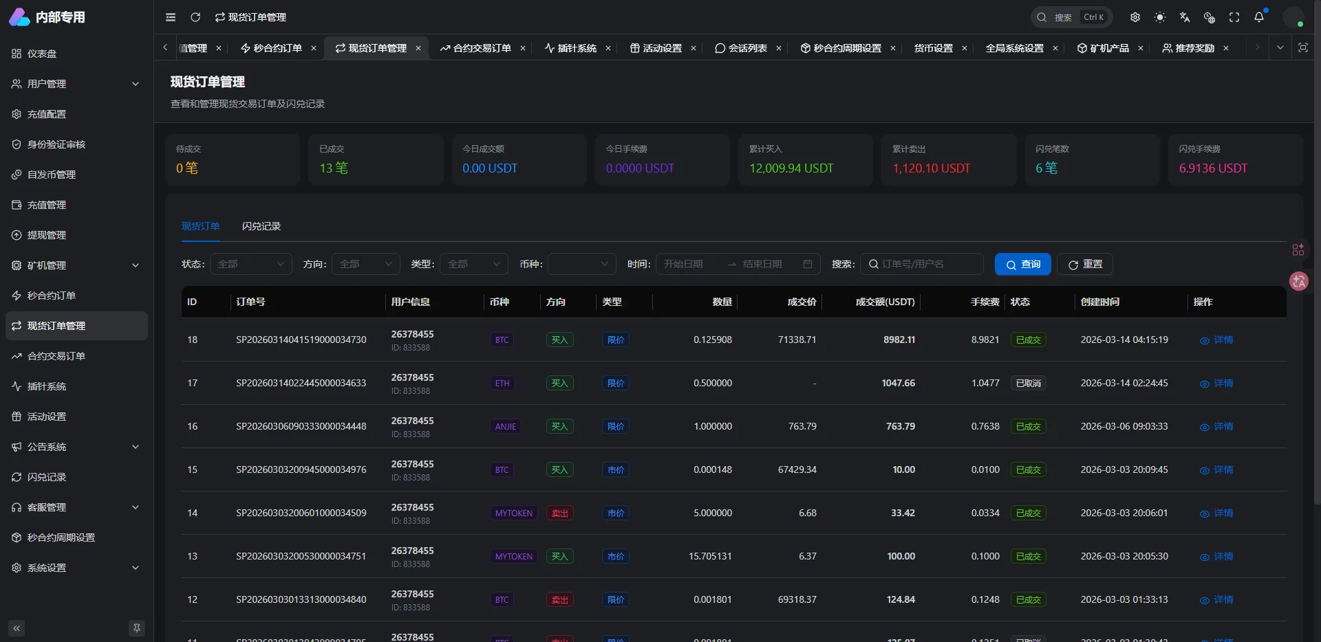Collapse sidebar double-chevron at bottom
This screenshot has width=1321, height=642.
coord(17,628)
